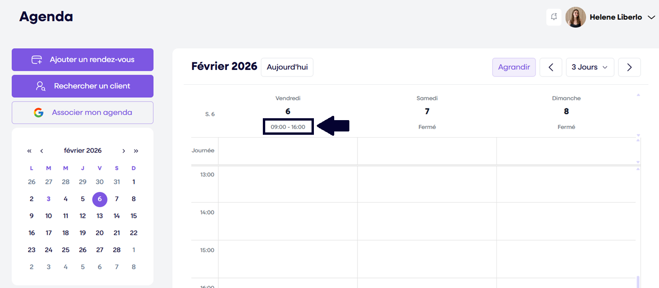Jump to previous year with double chevron
Image resolution: width=659 pixels, height=288 pixels.
click(x=29, y=150)
